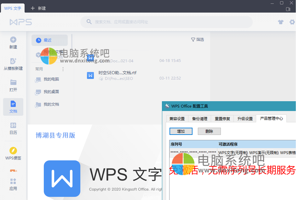Open the 备份清理 tab
This screenshot has width=299, height=200.
[x=200, y=119]
